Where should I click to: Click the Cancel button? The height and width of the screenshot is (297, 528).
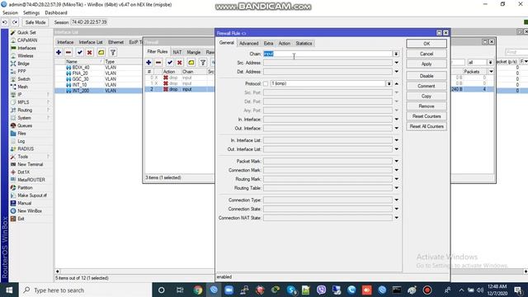pos(427,54)
